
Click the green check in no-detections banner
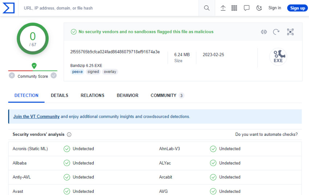74,32
